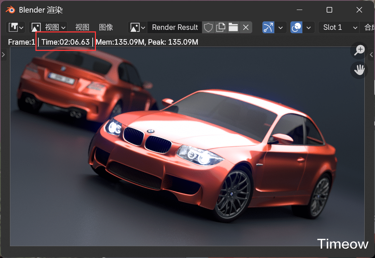375x258 pixels.
Task: Expand the gizmo options dropdown arrow
Action: point(281,27)
